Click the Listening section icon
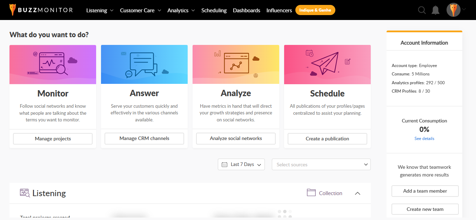This screenshot has width=476, height=220. click(x=24, y=193)
